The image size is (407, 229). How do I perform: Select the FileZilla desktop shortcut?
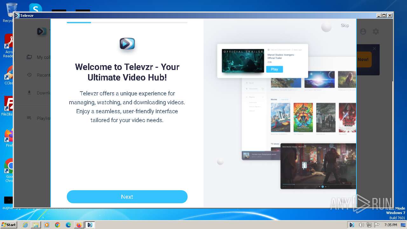point(8,106)
